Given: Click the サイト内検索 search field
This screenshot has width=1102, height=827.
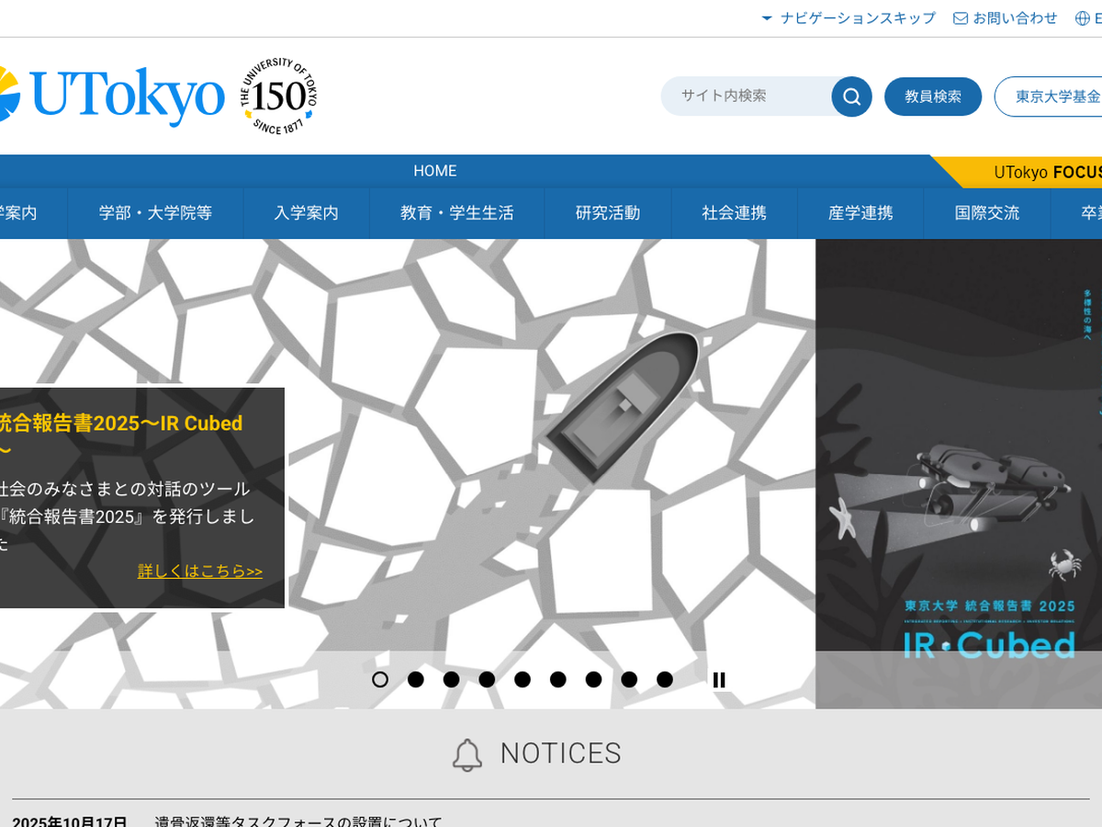Looking at the screenshot, I should click(746, 96).
